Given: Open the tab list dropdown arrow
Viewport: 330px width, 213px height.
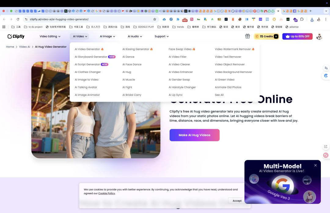Looking at the screenshot, I should (x=326, y=11).
